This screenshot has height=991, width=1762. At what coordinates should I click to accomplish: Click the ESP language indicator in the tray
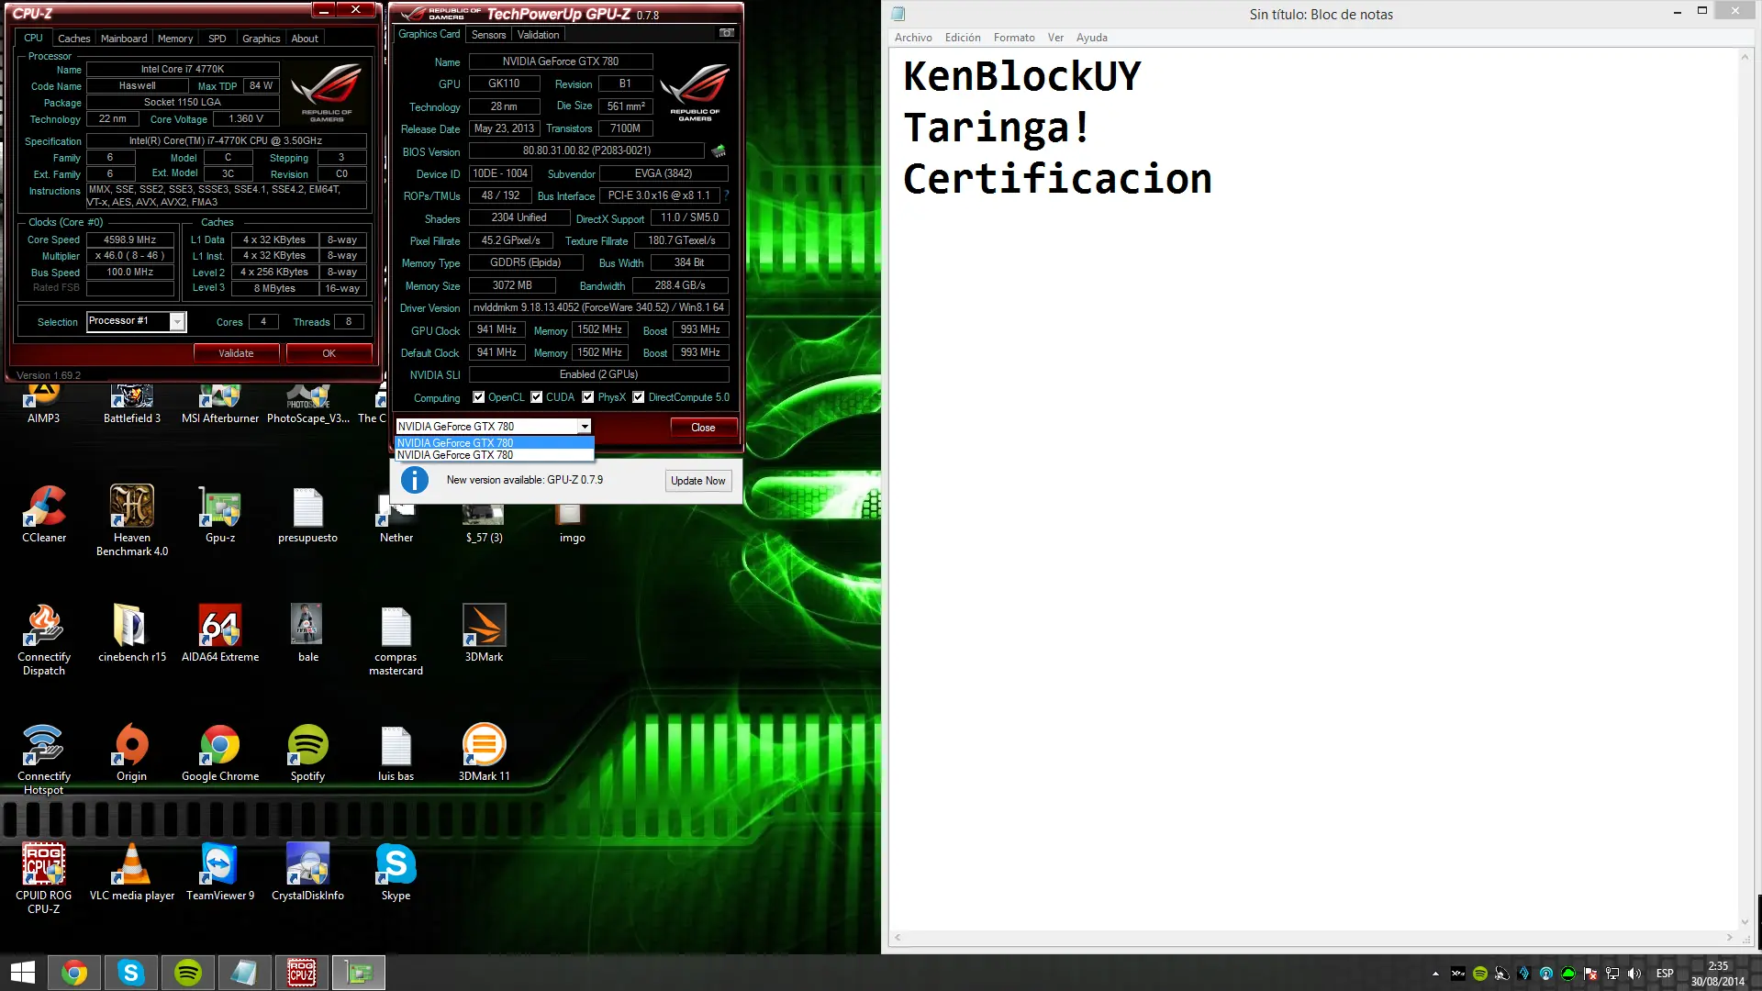point(1665,974)
